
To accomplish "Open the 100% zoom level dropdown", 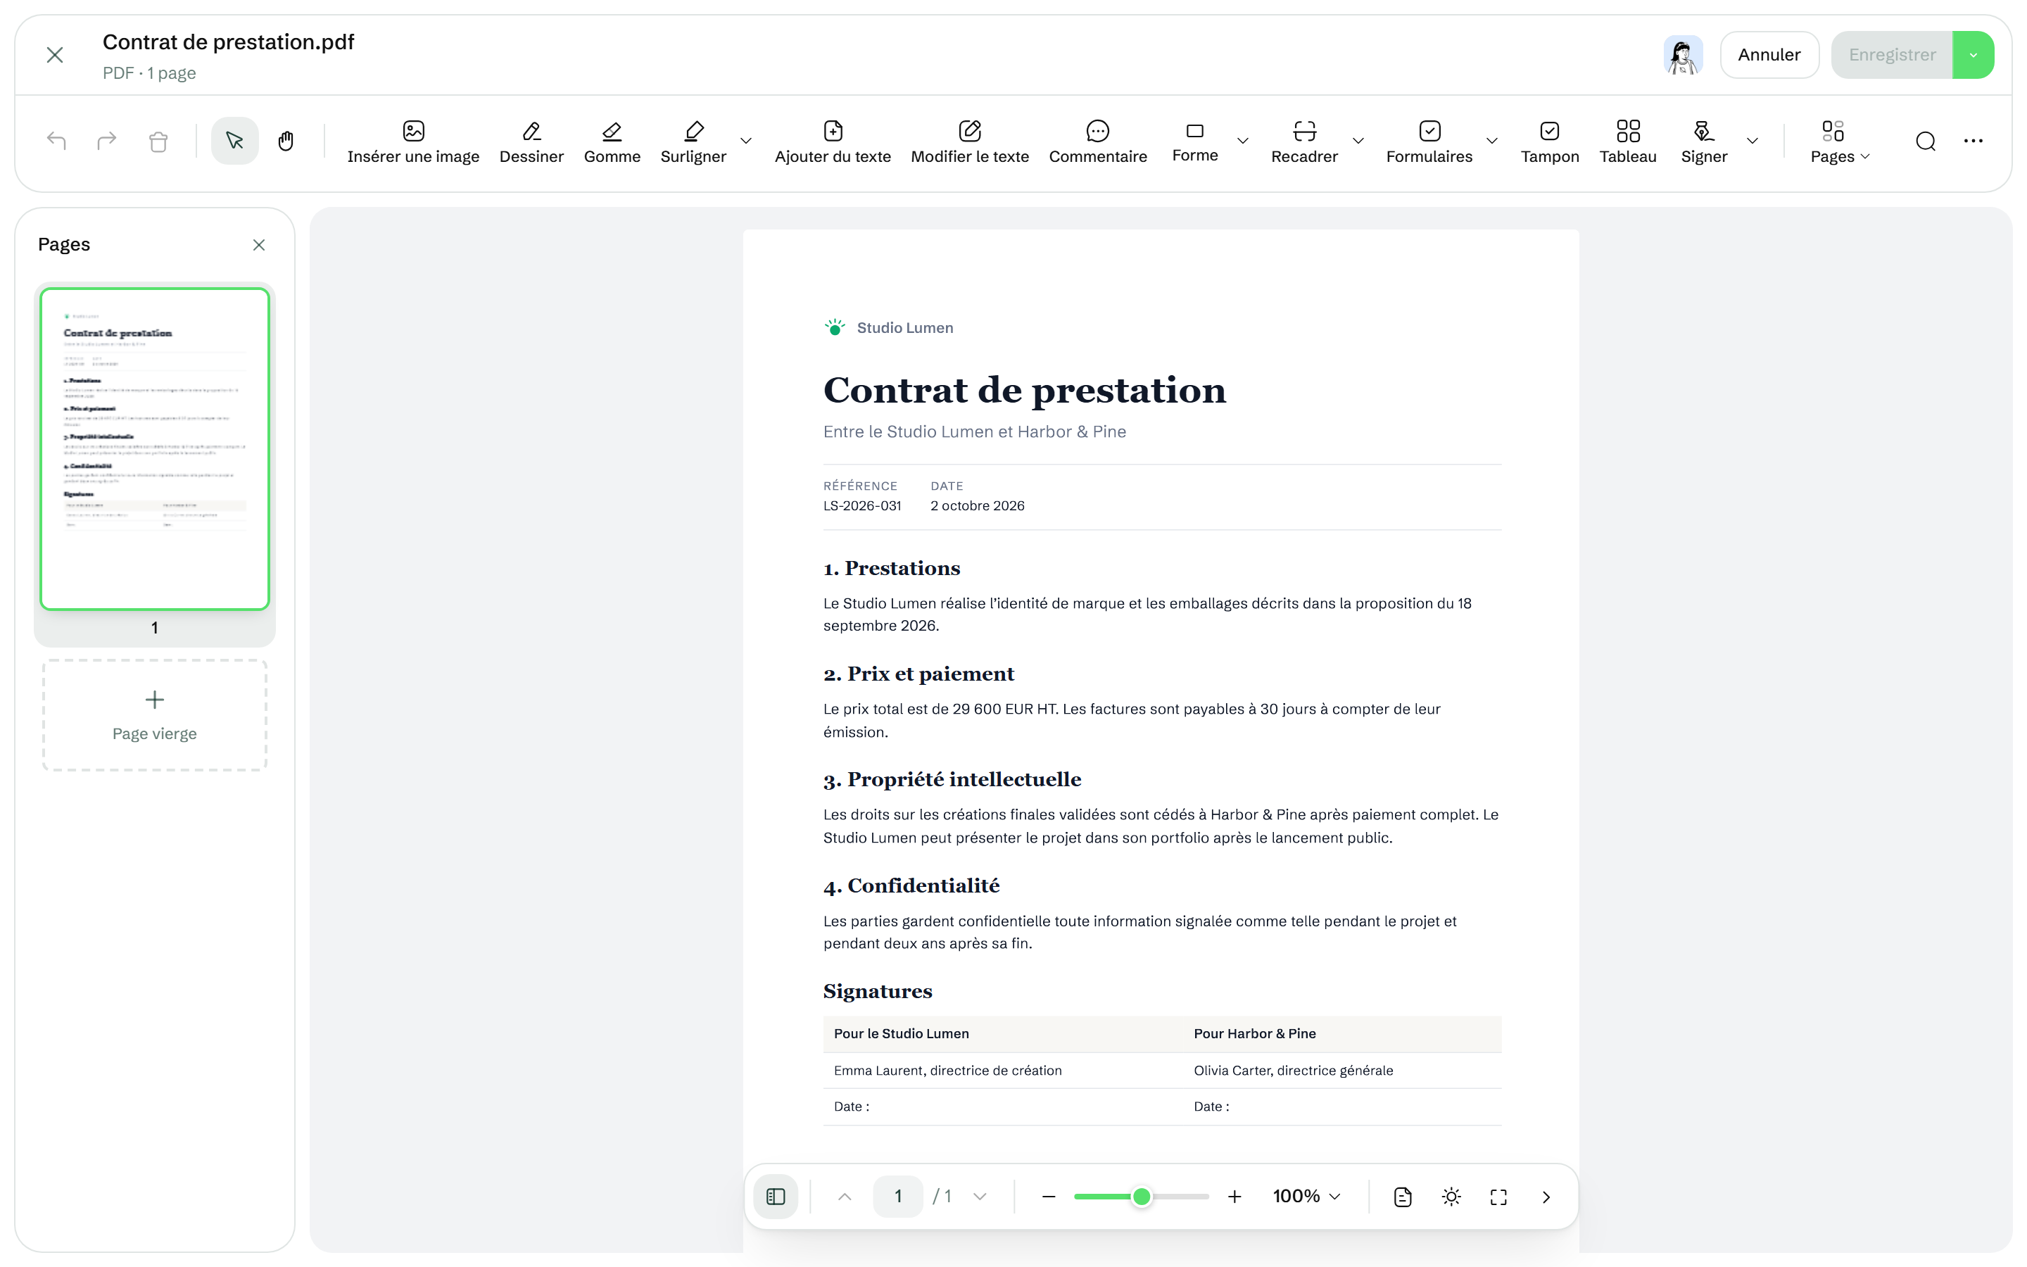I will pos(1306,1196).
